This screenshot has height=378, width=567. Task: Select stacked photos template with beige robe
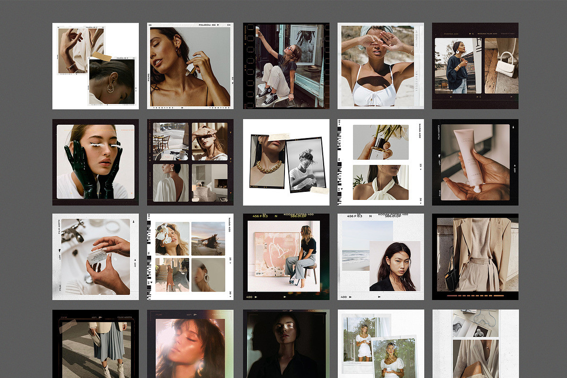(x=475, y=344)
